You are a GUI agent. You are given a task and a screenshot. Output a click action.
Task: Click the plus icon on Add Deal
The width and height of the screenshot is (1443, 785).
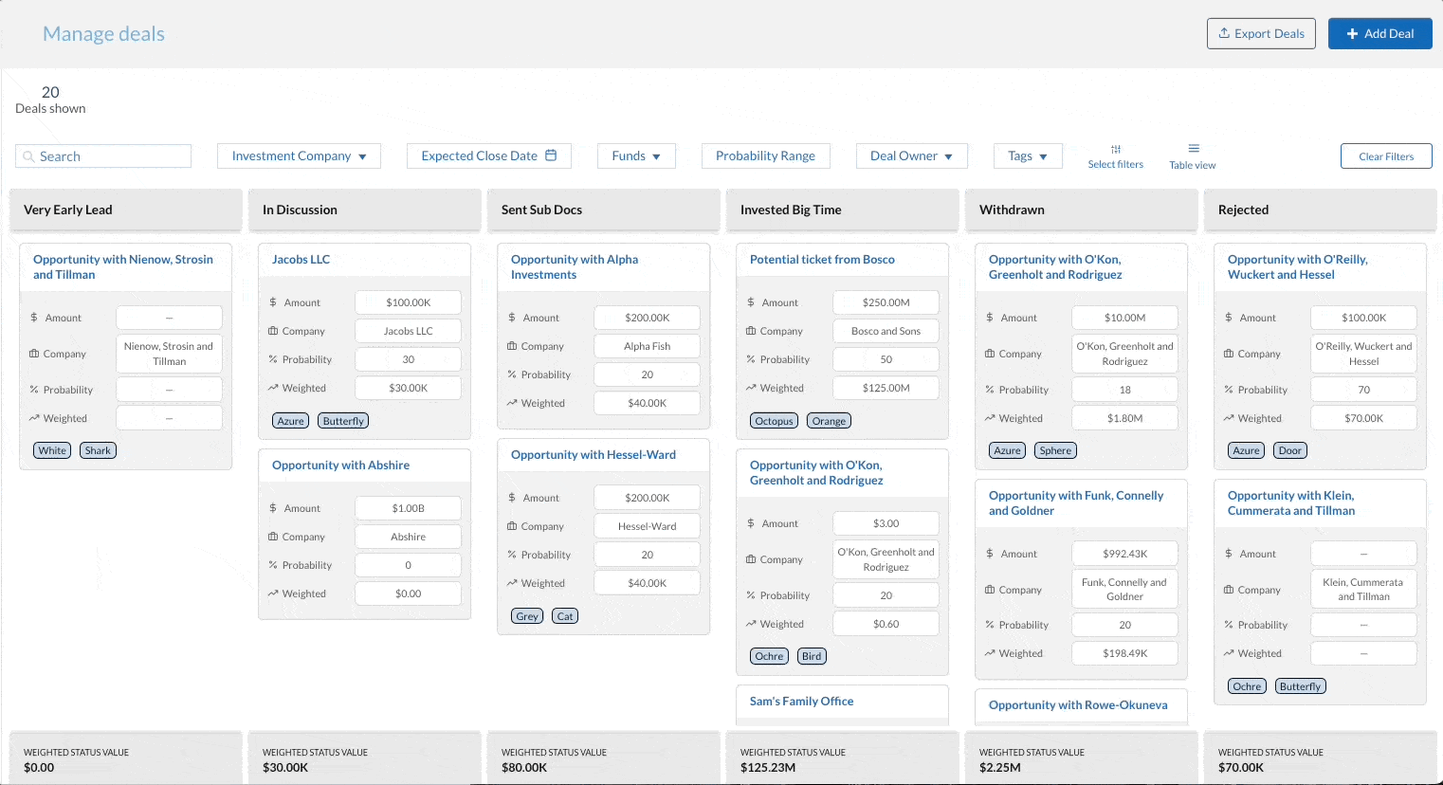(x=1352, y=33)
